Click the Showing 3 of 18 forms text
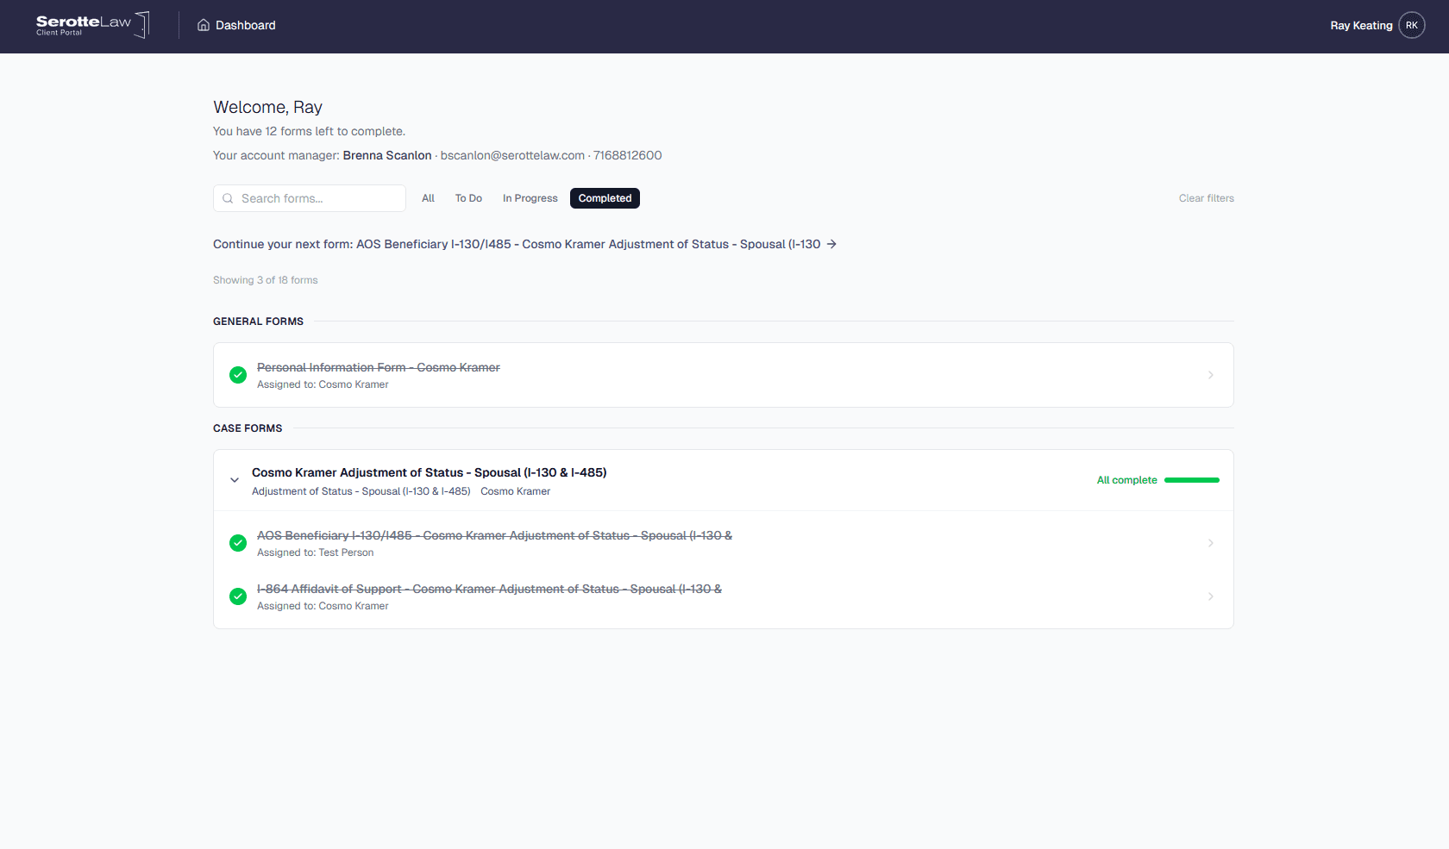1449x849 pixels. [266, 280]
